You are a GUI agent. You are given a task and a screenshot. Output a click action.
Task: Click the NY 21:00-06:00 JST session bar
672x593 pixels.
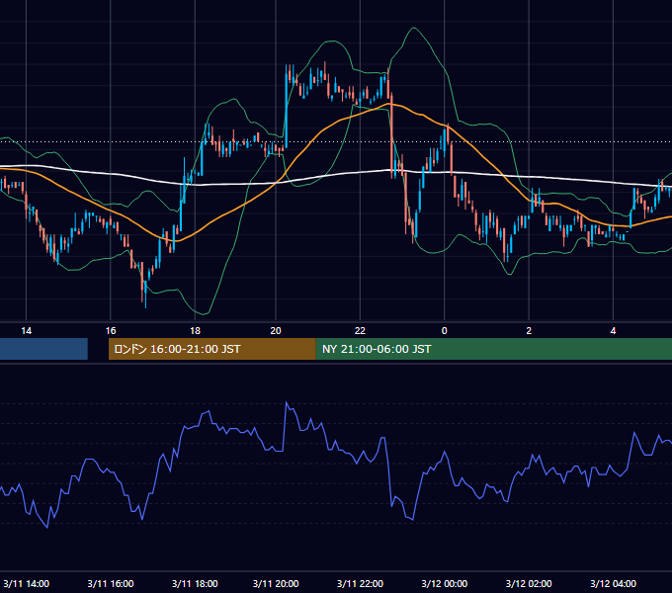pos(494,349)
